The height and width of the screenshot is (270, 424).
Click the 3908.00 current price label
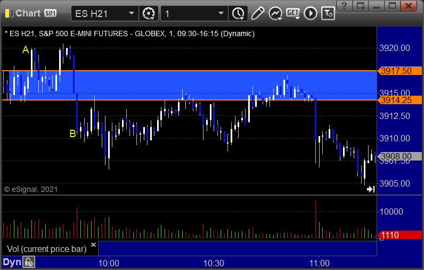pyautogui.click(x=399, y=156)
